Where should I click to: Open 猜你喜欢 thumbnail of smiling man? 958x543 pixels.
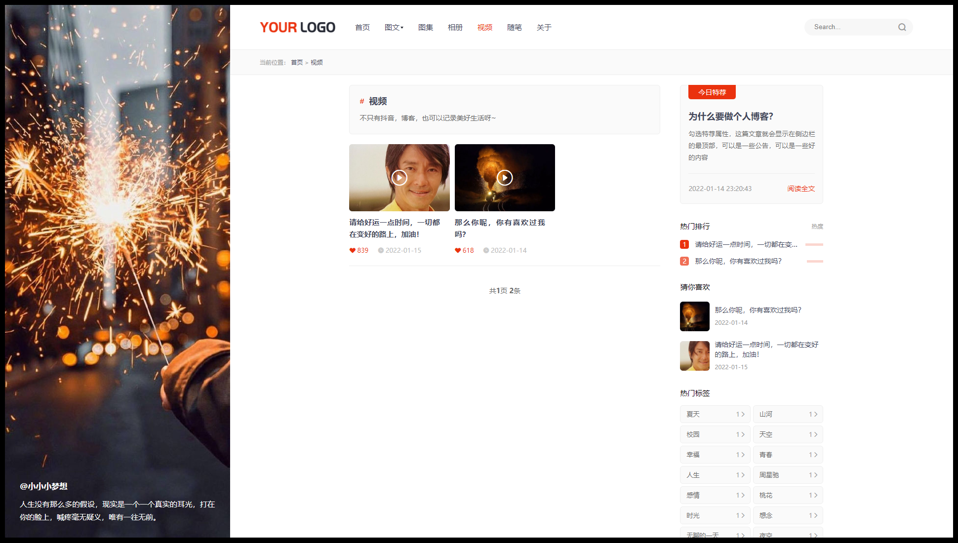695,356
